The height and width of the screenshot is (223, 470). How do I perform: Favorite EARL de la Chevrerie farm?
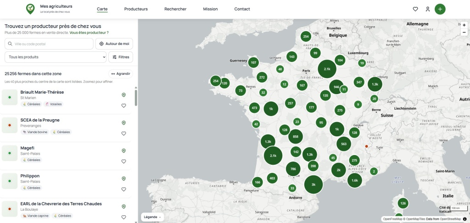coord(123,217)
